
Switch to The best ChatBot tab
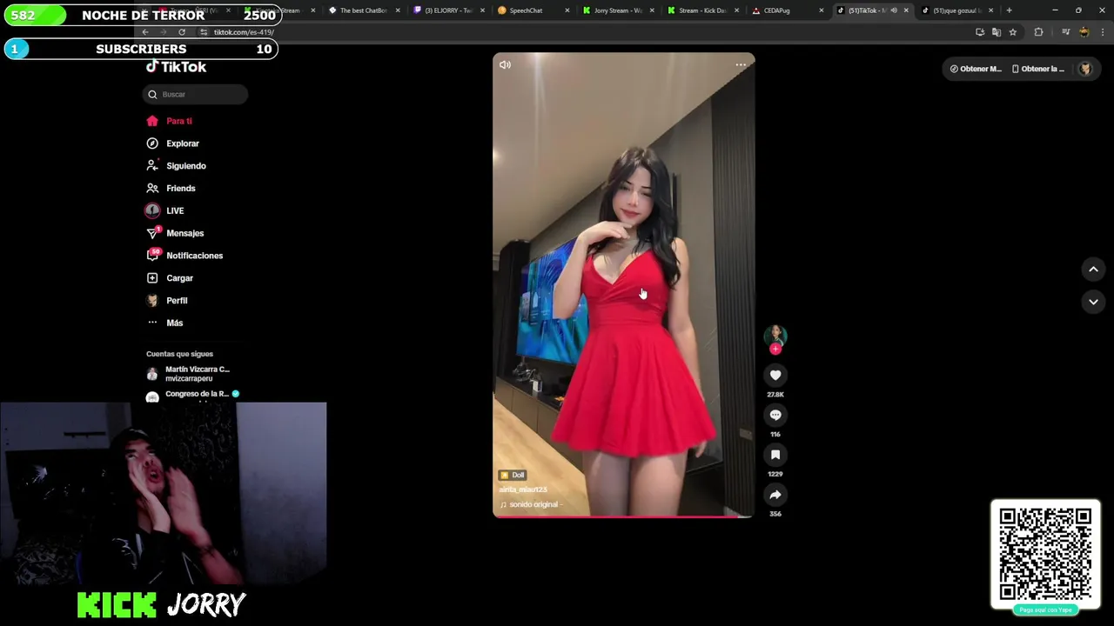(363, 10)
